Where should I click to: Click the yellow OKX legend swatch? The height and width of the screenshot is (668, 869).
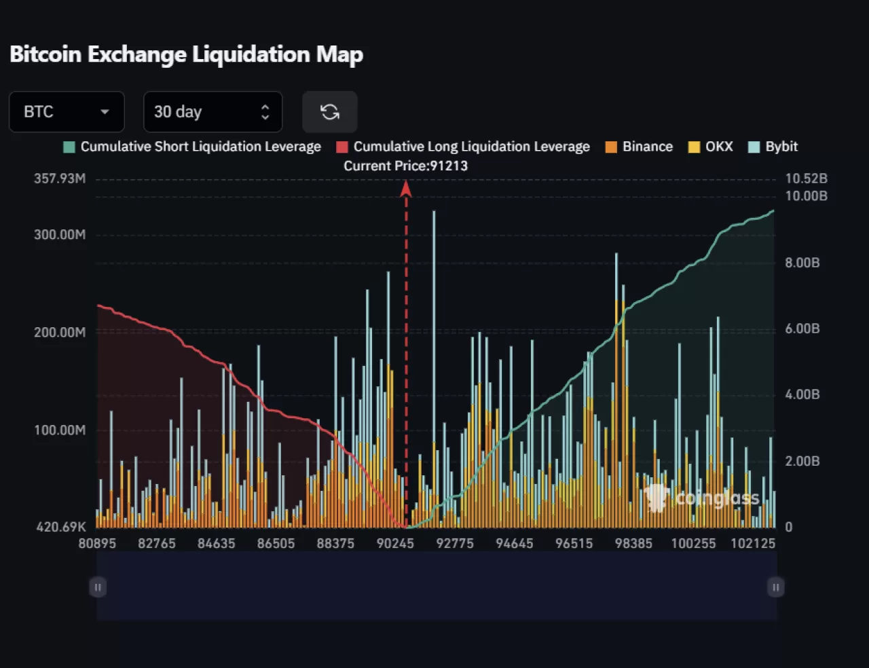pos(694,147)
